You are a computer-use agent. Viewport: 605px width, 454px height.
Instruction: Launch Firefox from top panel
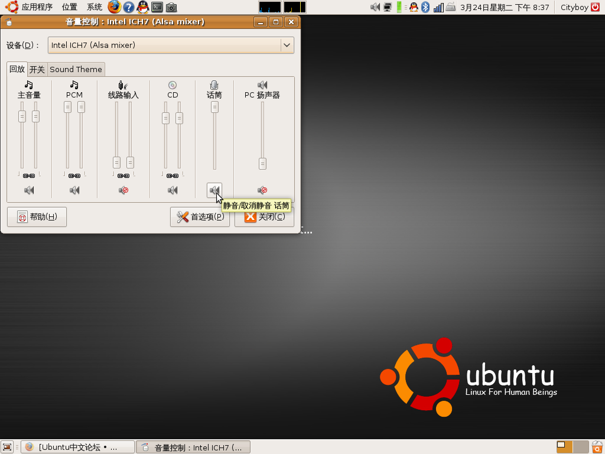pyautogui.click(x=114, y=7)
